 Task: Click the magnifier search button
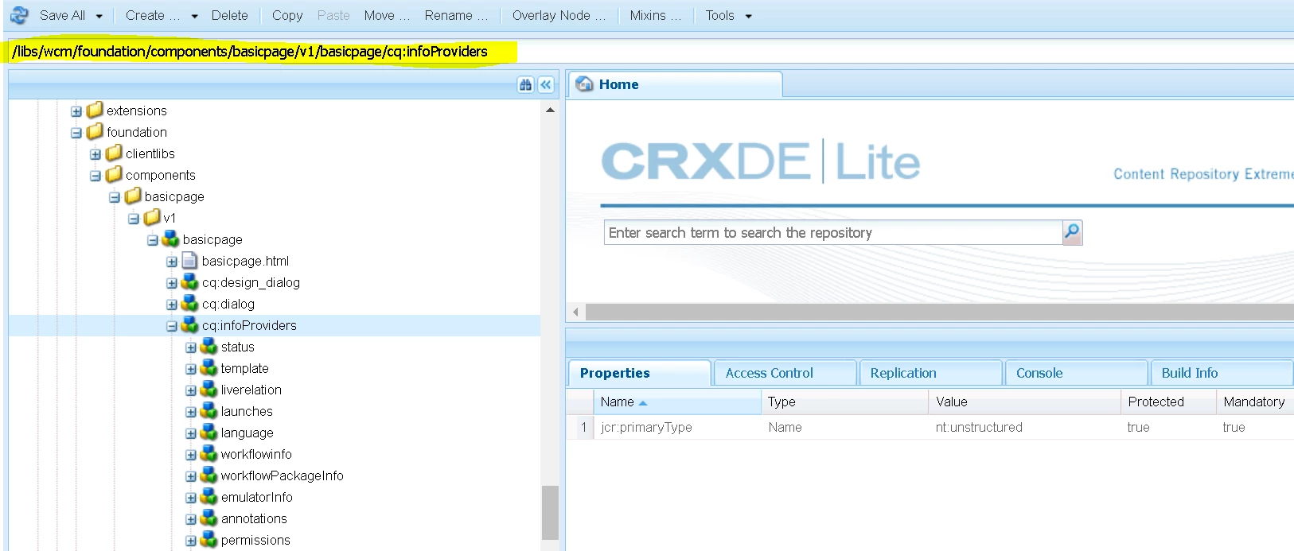click(x=1072, y=232)
